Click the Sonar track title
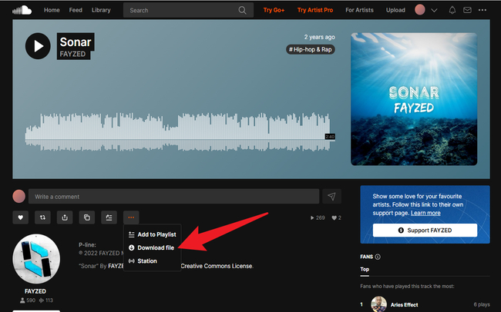Screen dimensions: 501x312 click(x=76, y=42)
